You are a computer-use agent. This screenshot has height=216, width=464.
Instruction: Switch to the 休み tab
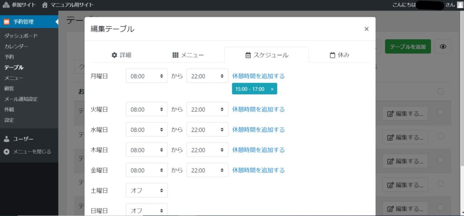click(x=339, y=55)
